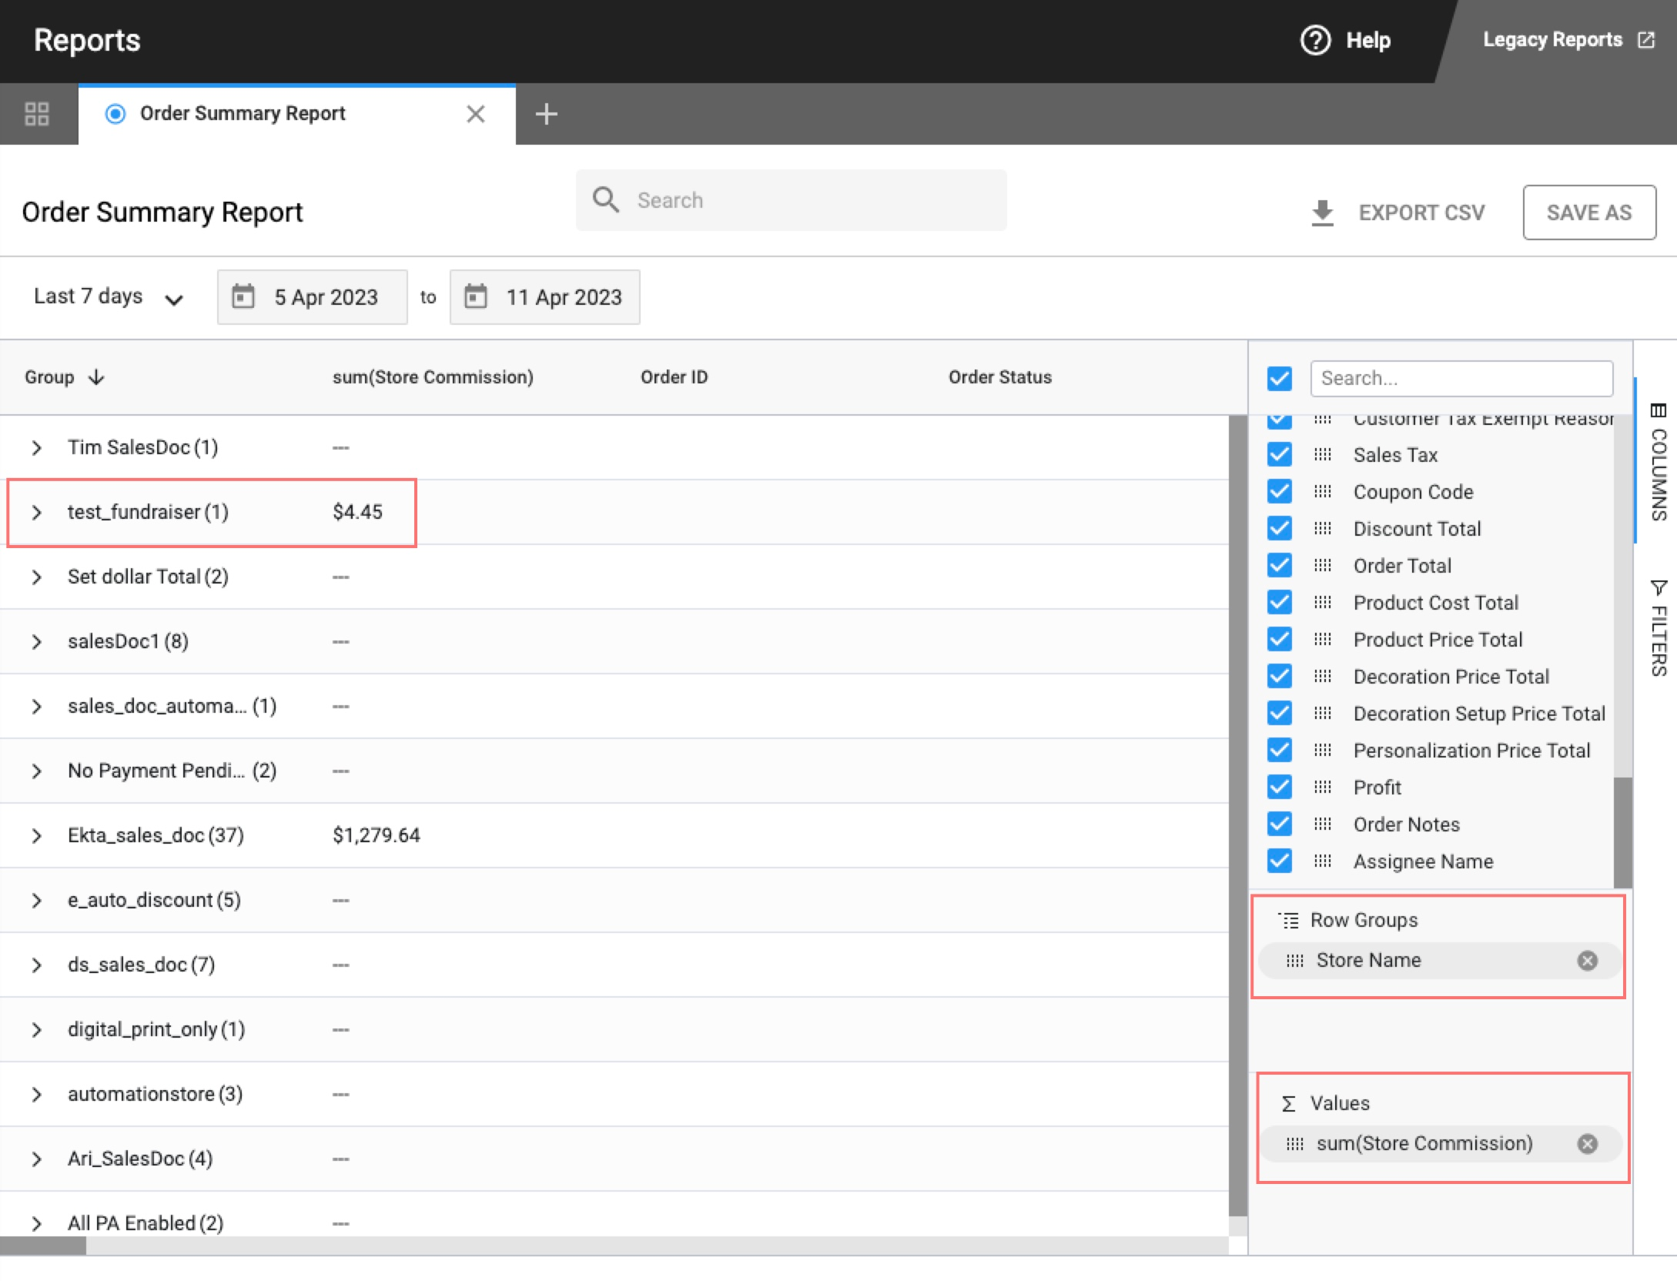Viewport: 1677px width, 1281px height.
Task: Open the Last 7 days range dropdown
Action: tap(108, 296)
